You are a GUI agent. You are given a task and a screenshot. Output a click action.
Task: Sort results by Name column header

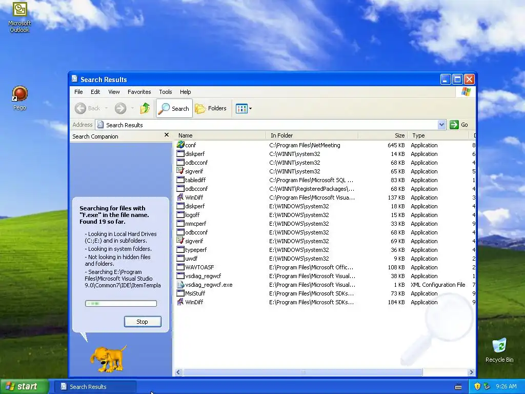coord(220,135)
